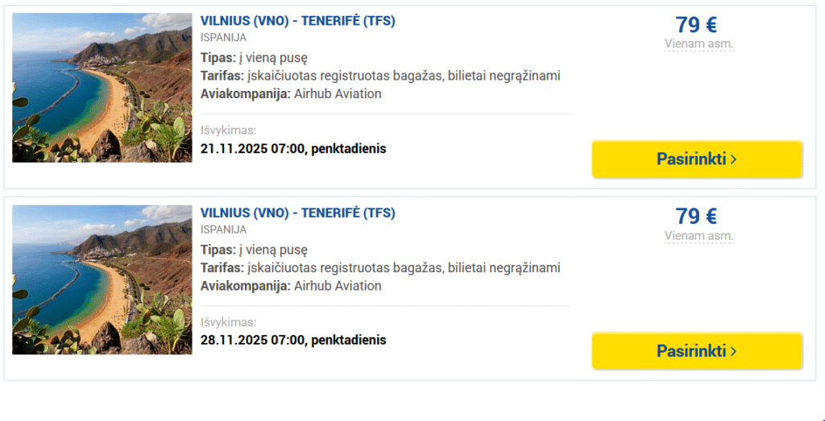Click the 79 € price of the 21.11.2025 flight
Screen dimensions: 825x421
(696, 25)
